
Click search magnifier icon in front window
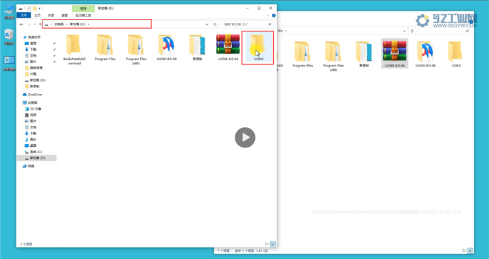270,24
